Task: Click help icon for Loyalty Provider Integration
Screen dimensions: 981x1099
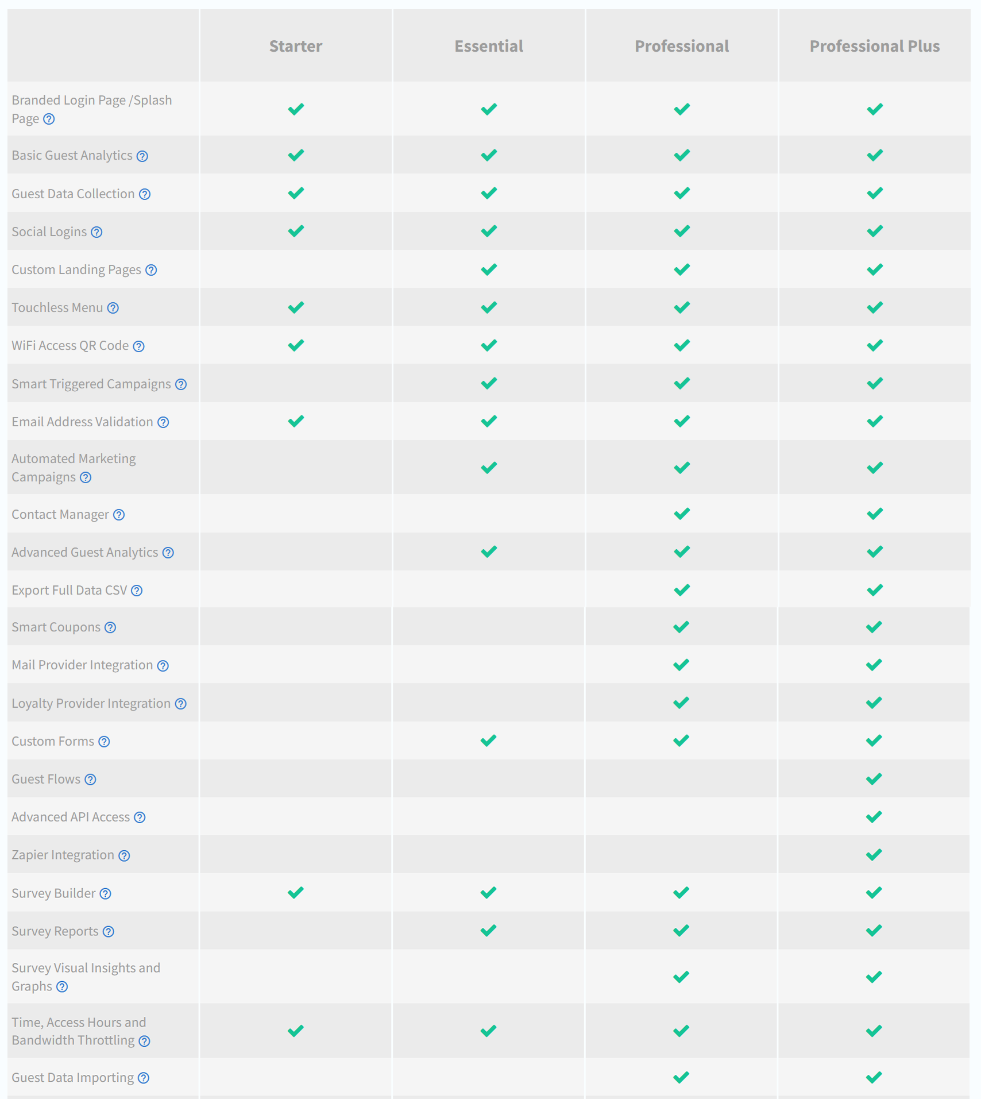Action: click(181, 704)
